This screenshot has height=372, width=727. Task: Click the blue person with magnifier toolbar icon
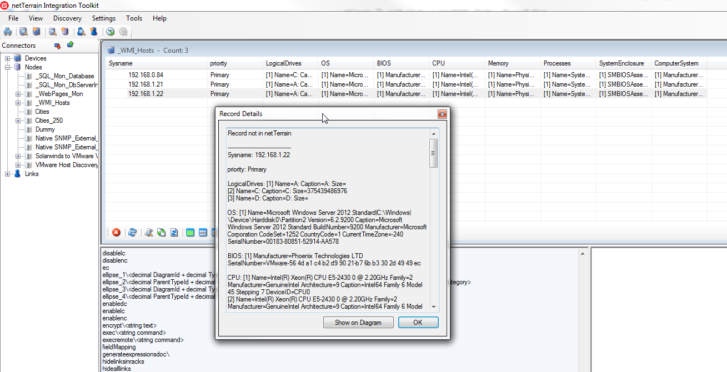click(x=81, y=32)
